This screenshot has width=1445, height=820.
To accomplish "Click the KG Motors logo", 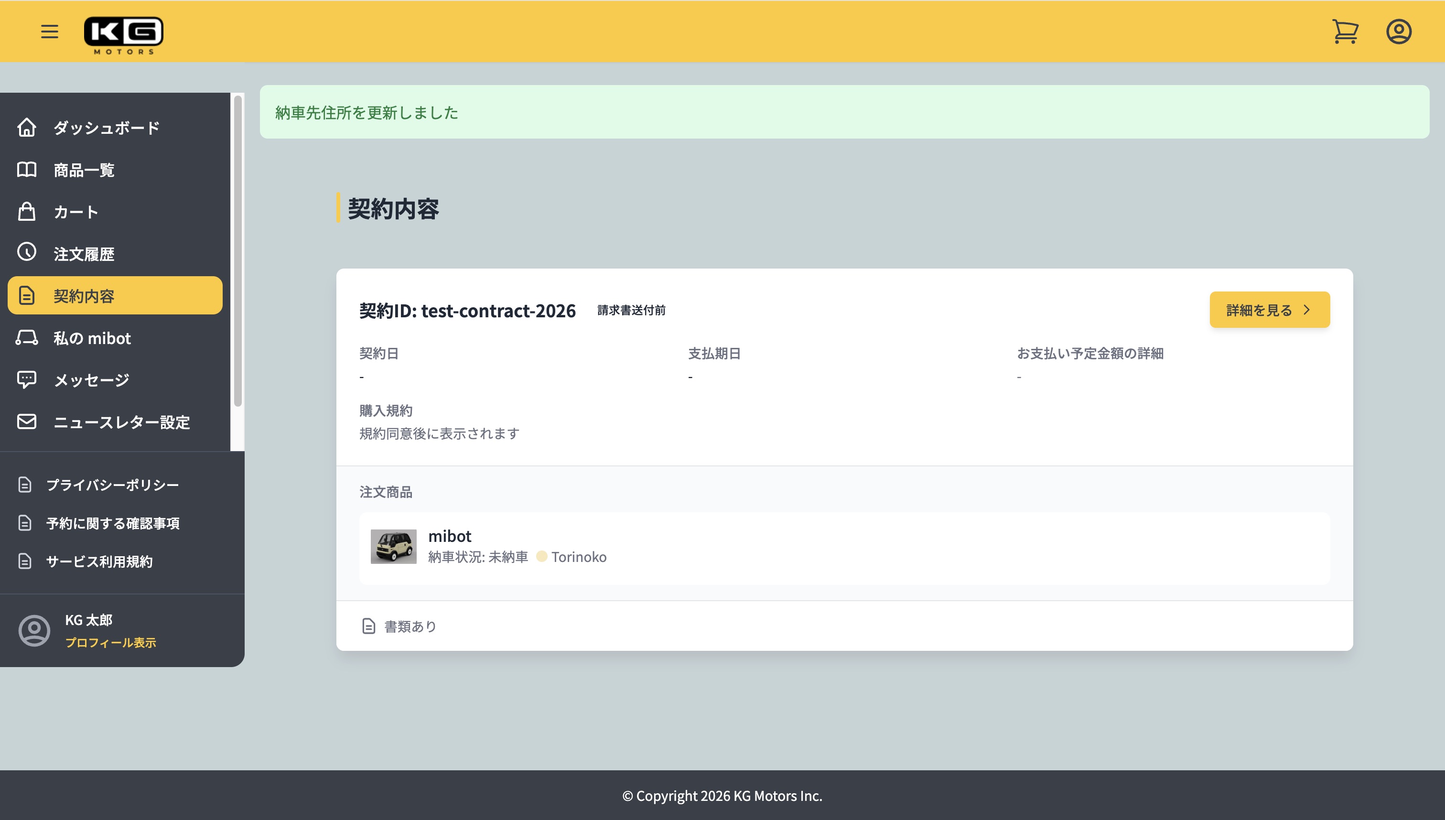I will 124,35.
